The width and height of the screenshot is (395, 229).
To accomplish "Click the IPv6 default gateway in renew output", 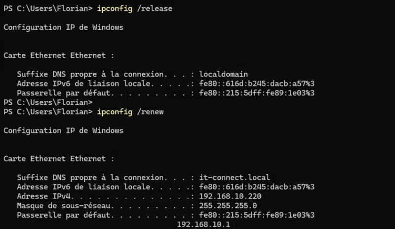I will tap(257, 215).
